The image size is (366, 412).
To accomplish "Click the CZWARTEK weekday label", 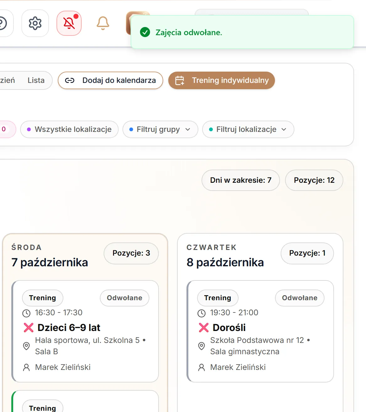I will [x=212, y=247].
